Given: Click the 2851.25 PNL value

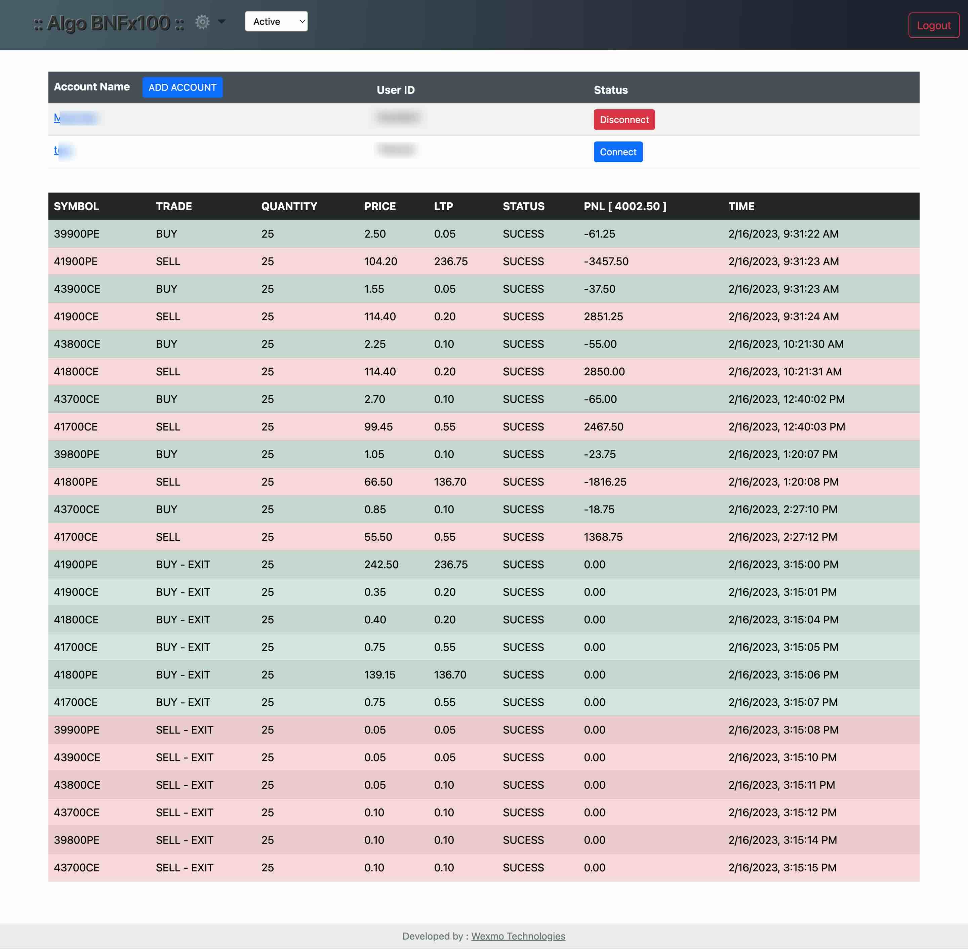Looking at the screenshot, I should 603,317.
